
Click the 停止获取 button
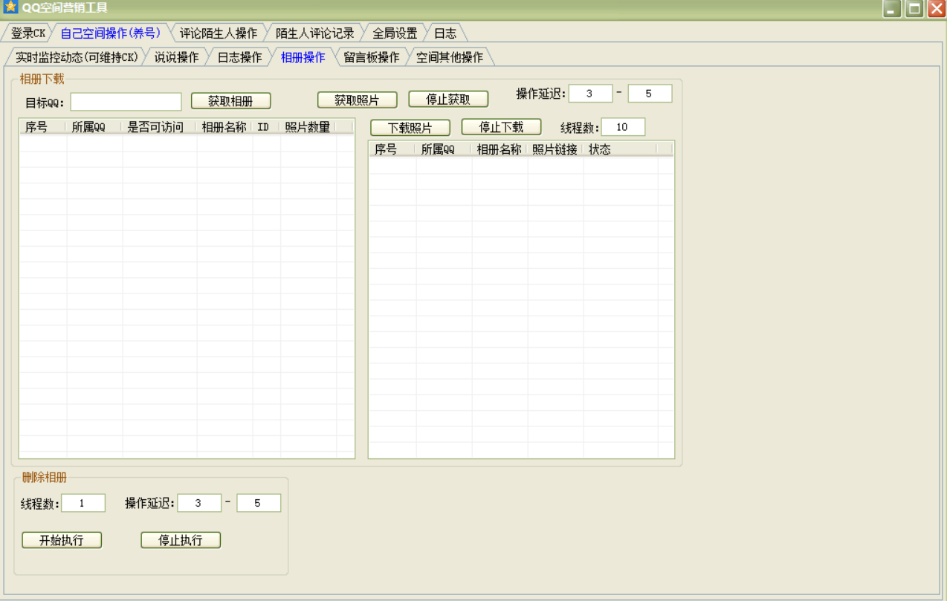(448, 99)
